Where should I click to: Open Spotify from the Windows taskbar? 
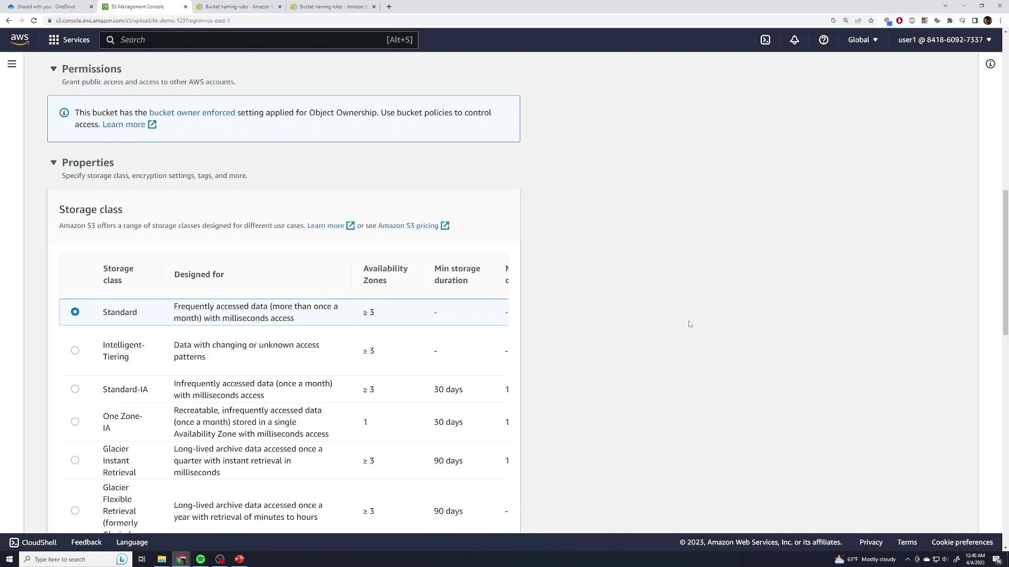click(200, 559)
